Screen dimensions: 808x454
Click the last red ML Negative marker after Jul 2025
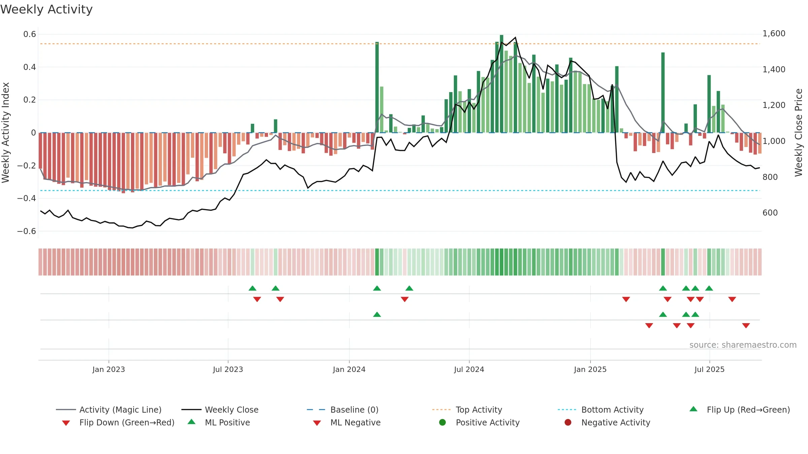point(746,326)
